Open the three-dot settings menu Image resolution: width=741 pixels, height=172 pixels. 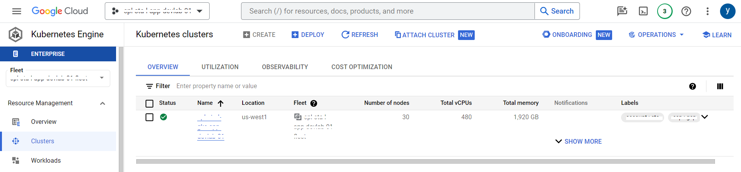click(x=707, y=11)
